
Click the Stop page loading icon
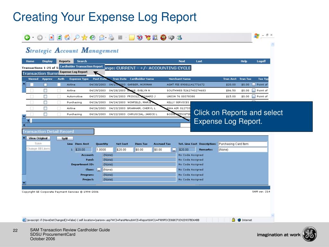(x=52, y=38)
